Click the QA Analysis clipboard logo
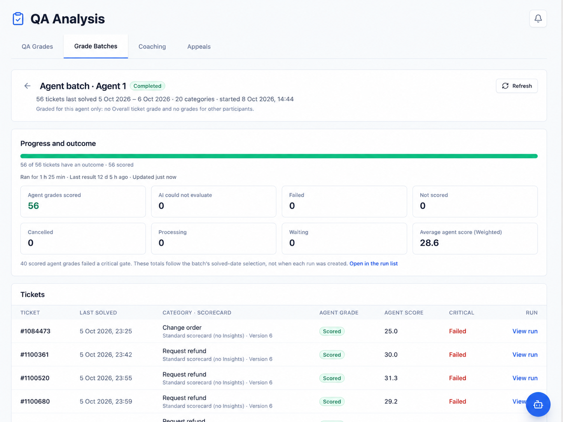This screenshot has height=422, width=563. click(x=18, y=19)
